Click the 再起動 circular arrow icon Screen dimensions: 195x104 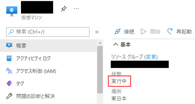[x=170, y=31]
